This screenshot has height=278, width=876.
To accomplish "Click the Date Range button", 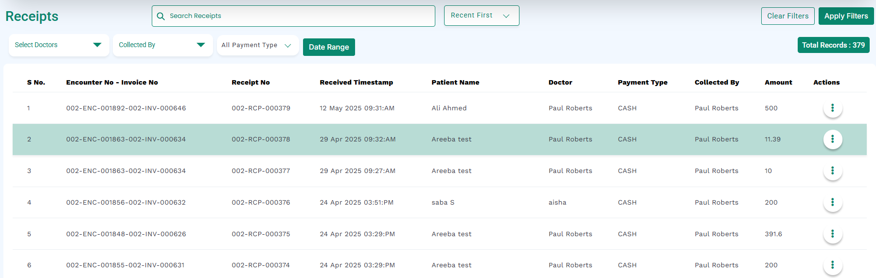I will (x=329, y=47).
